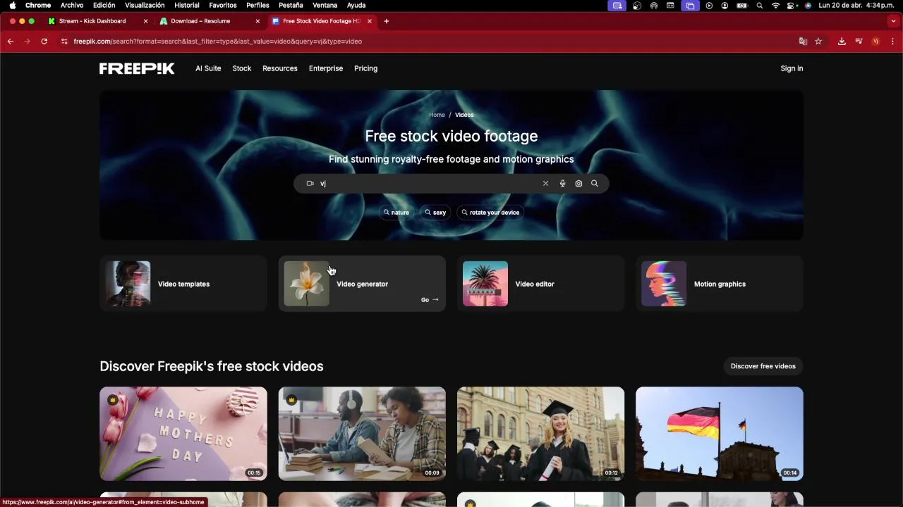Expand the Resources navigation menu

click(280, 68)
